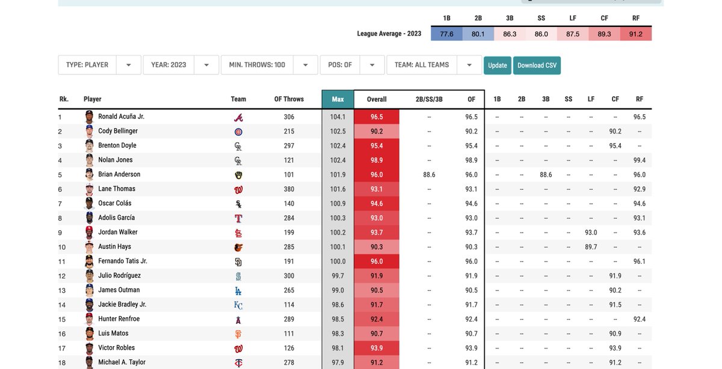Screen dimensions: 722x369
Task: Click Nolan Jones's Overall value 98.9
Action: point(377,160)
